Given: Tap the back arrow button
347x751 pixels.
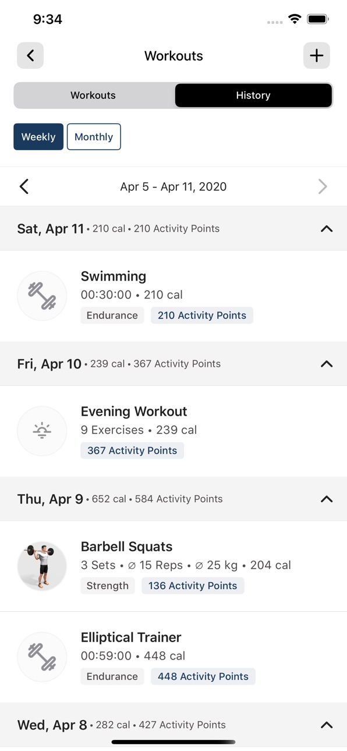Looking at the screenshot, I should pos(30,55).
